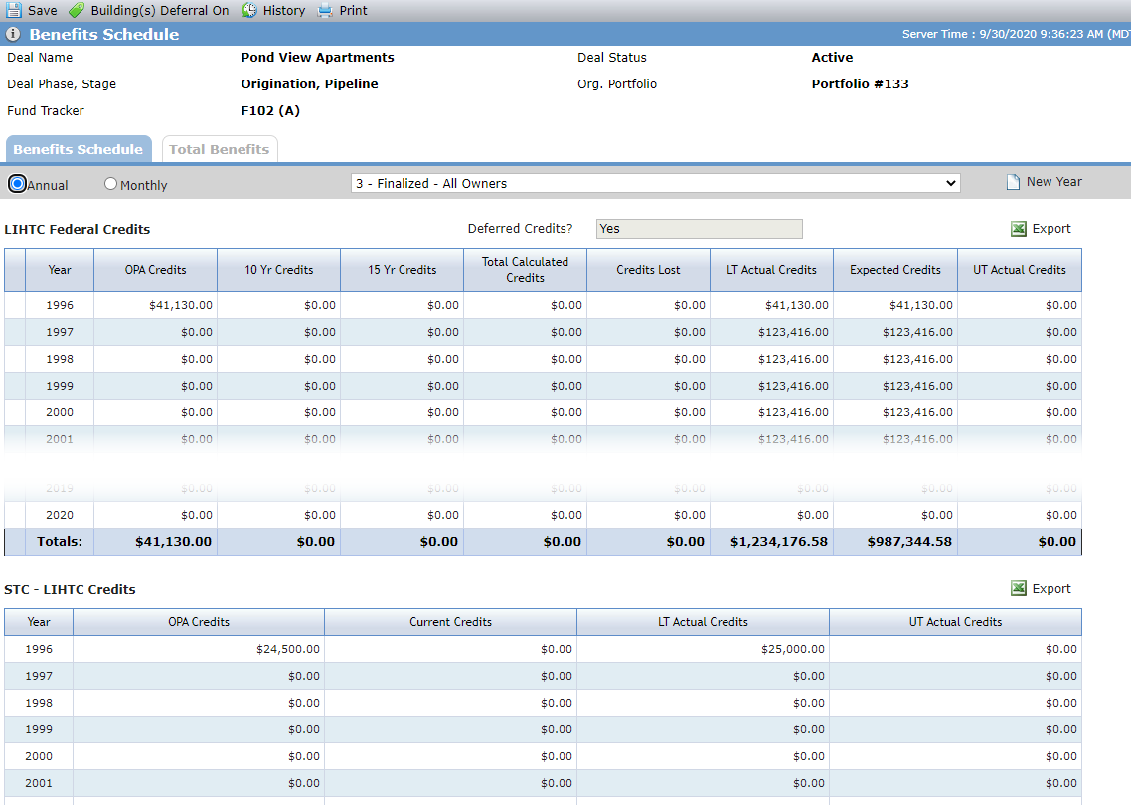This screenshot has width=1131, height=805.
Task: Click 'LT Actual Credits' header in Federal table
Action: tap(771, 269)
